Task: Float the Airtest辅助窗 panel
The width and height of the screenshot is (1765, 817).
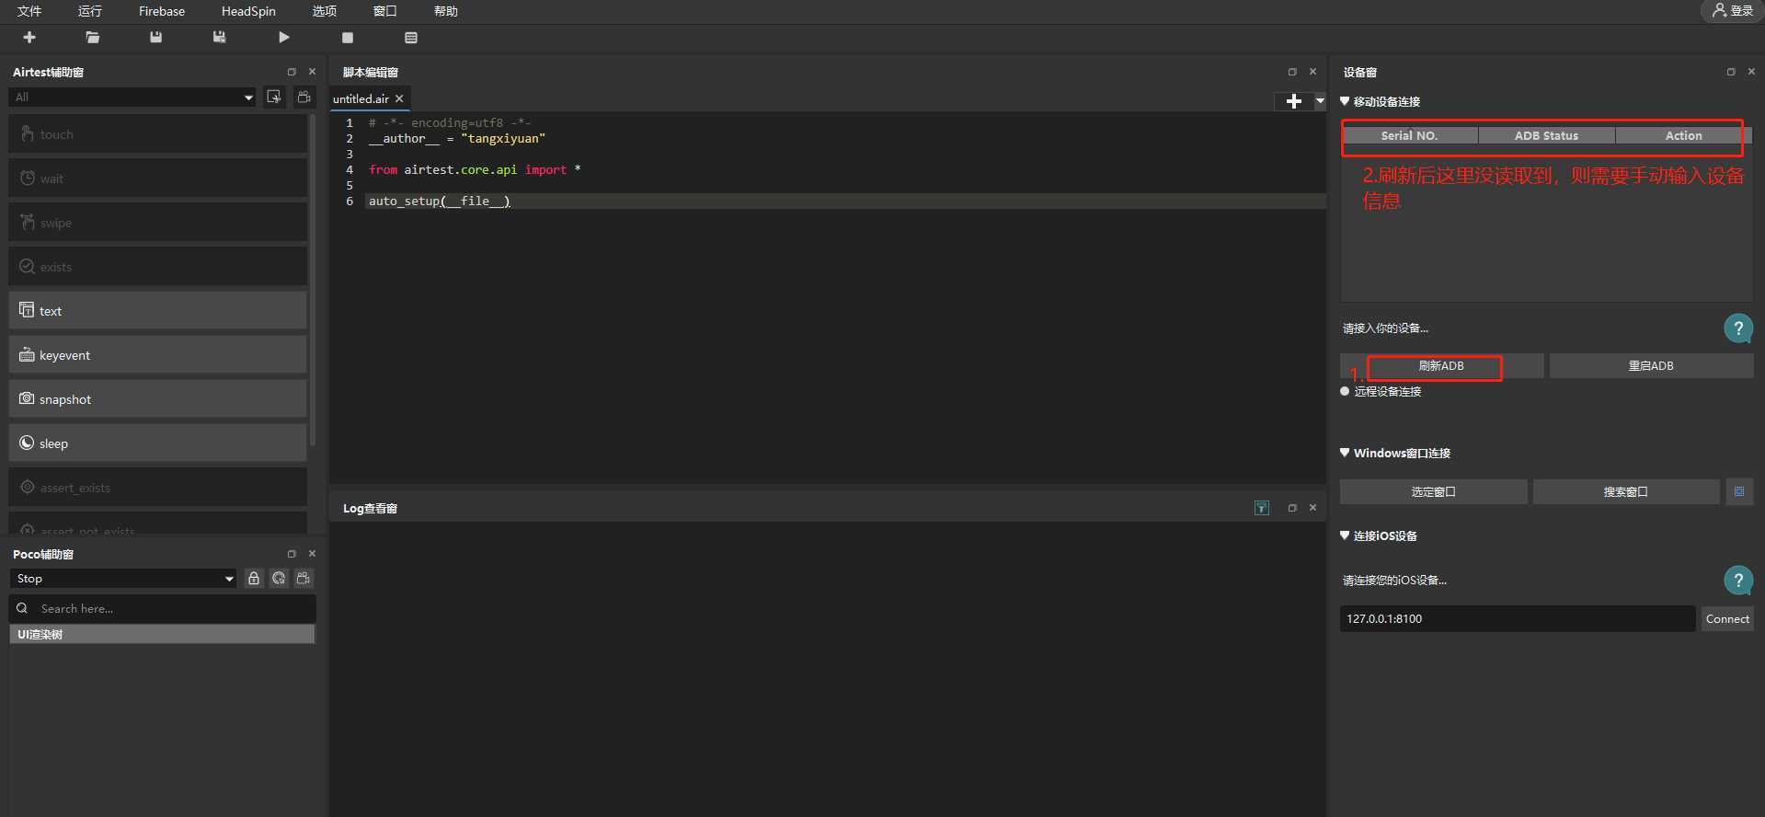Action: (x=292, y=72)
